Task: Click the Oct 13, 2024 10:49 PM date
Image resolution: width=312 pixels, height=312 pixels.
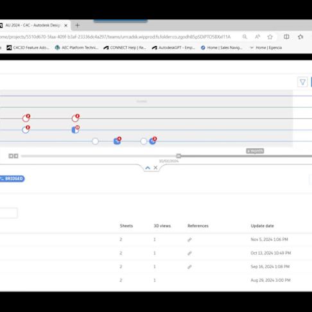Action: click(x=271, y=253)
